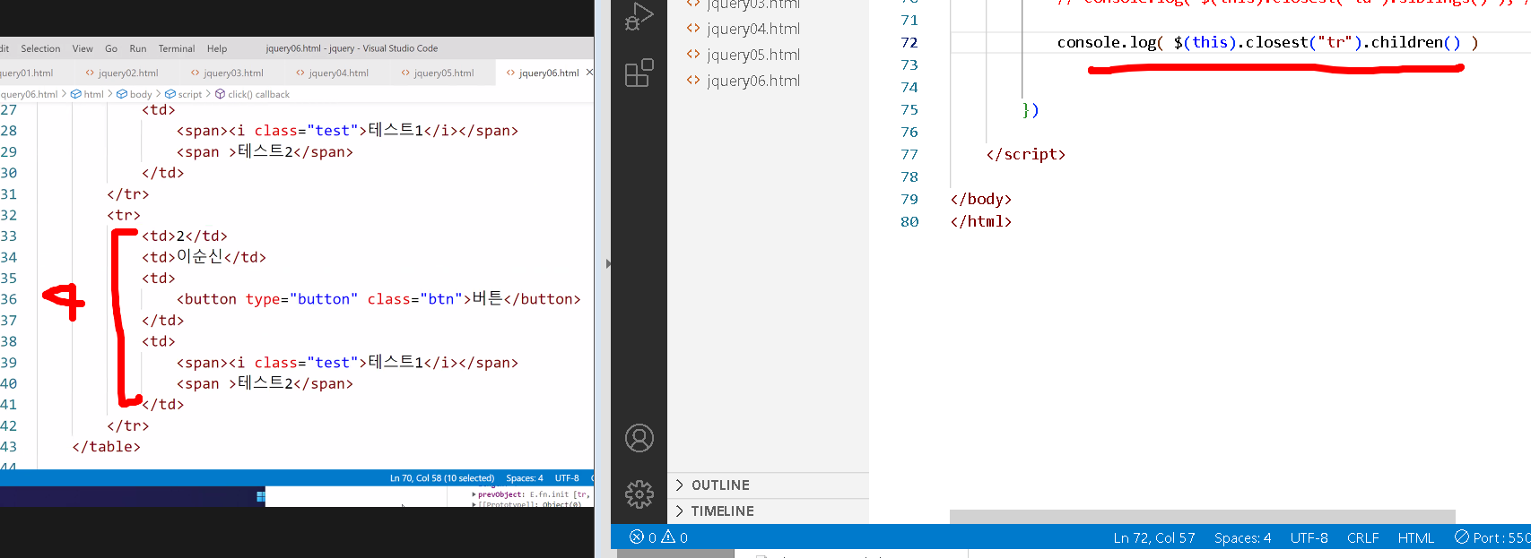Click line number 72 in right editor
The image size is (1531, 558).
point(909,42)
